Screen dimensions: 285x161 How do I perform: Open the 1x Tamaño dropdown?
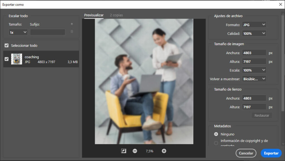[x=18, y=32]
